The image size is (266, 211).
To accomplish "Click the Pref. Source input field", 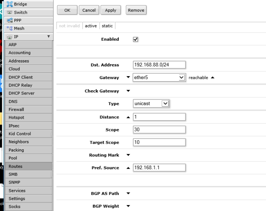I will tap(159, 168).
